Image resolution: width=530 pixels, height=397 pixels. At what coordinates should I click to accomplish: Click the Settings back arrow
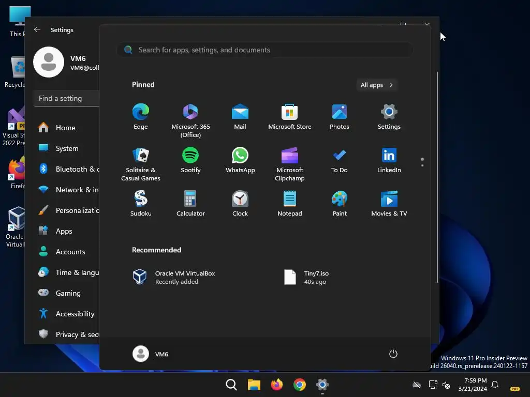click(x=37, y=29)
